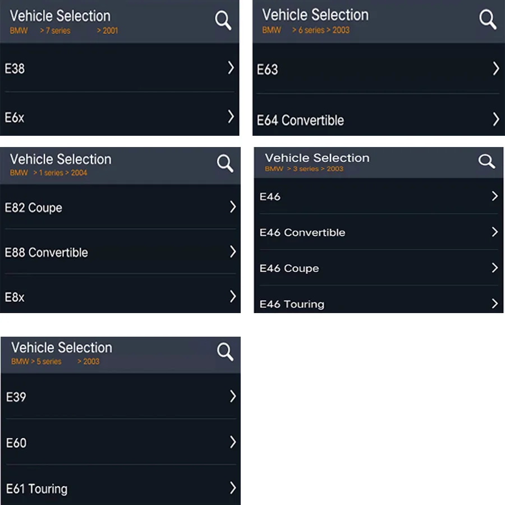505x505 pixels.
Task: Click search icon in 7 series 2001 panel
Action: pyautogui.click(x=223, y=20)
